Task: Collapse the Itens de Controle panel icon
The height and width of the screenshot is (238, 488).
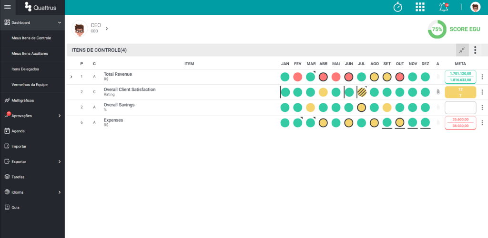Action: click(462, 50)
